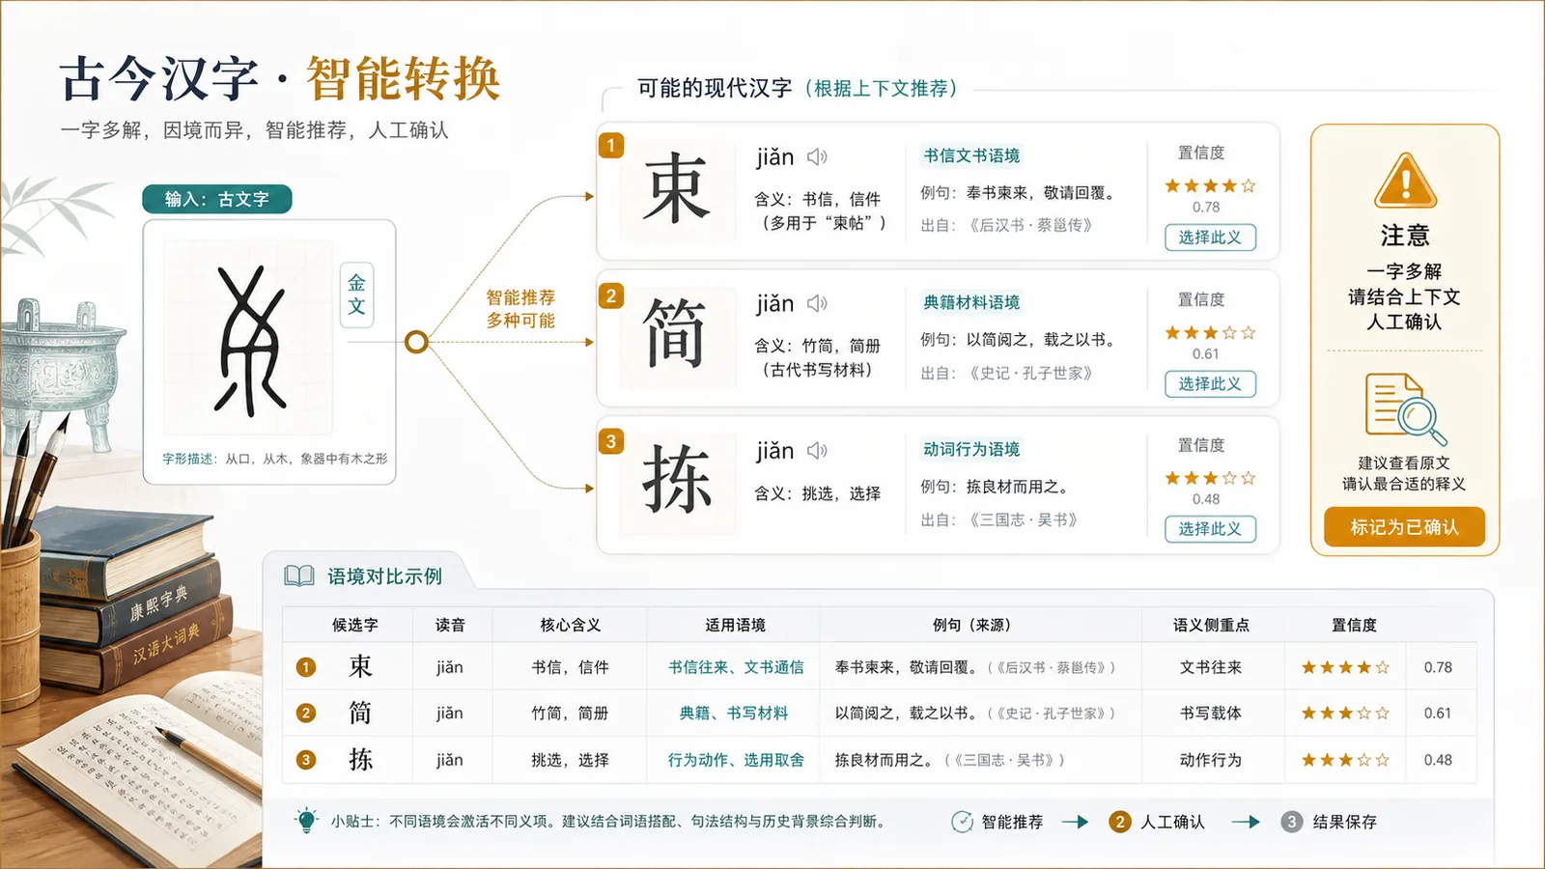The width and height of the screenshot is (1545, 869).
Task: Click the row 2 number badge in table
Action: tap(306, 714)
